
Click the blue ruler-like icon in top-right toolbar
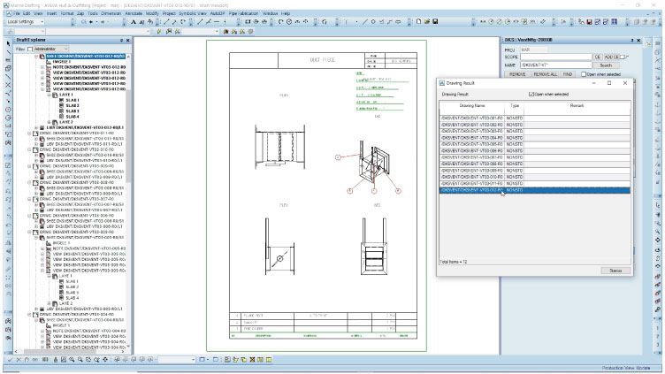tap(614, 22)
